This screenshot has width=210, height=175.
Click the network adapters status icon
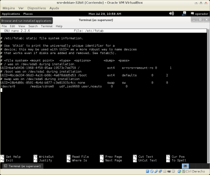tap(160, 171)
